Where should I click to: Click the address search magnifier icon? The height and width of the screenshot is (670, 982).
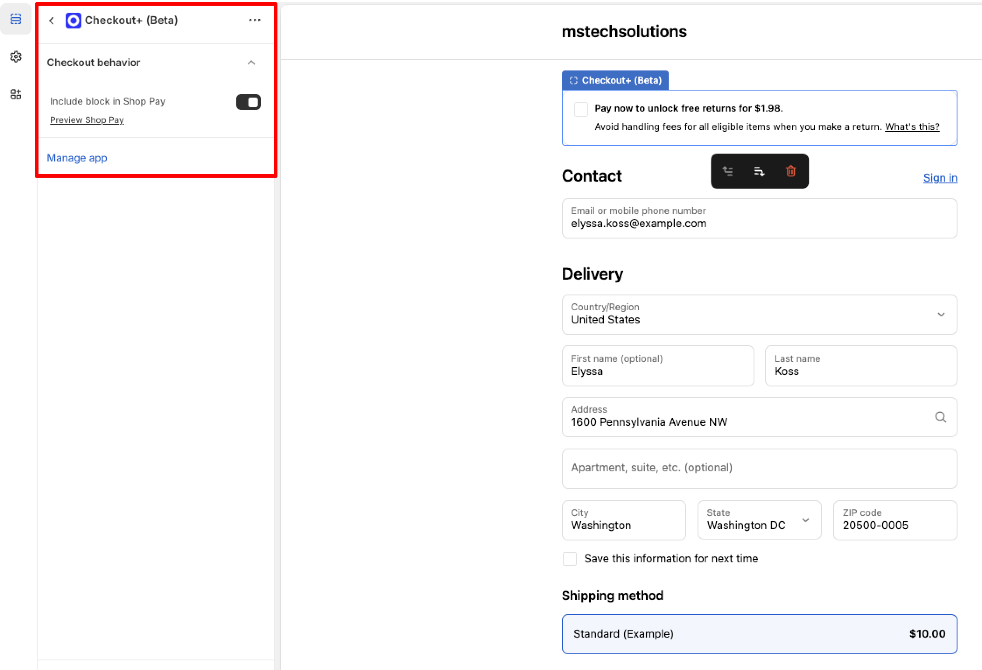click(x=940, y=417)
